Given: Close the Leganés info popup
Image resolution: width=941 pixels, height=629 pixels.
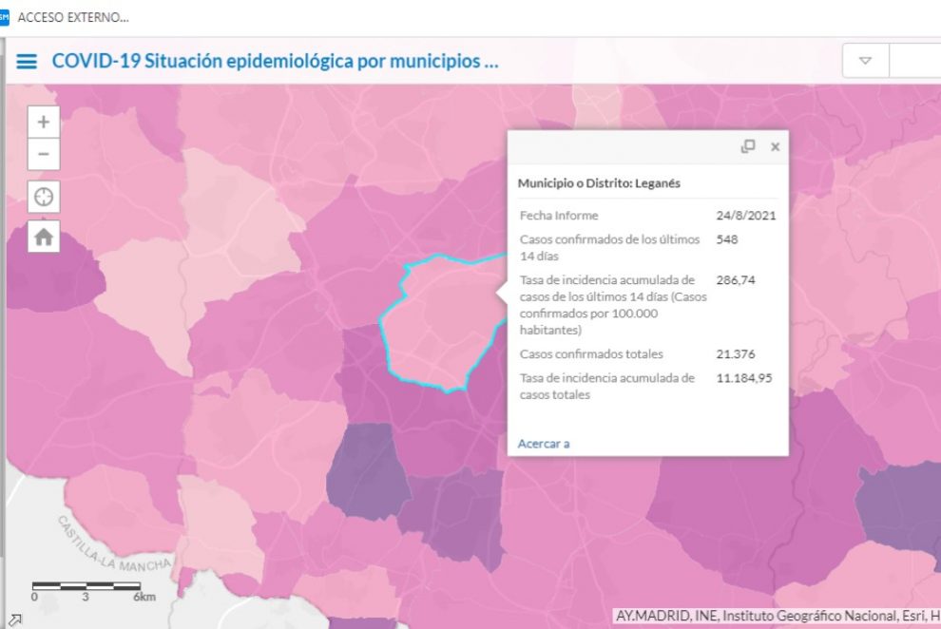Looking at the screenshot, I should click(775, 146).
